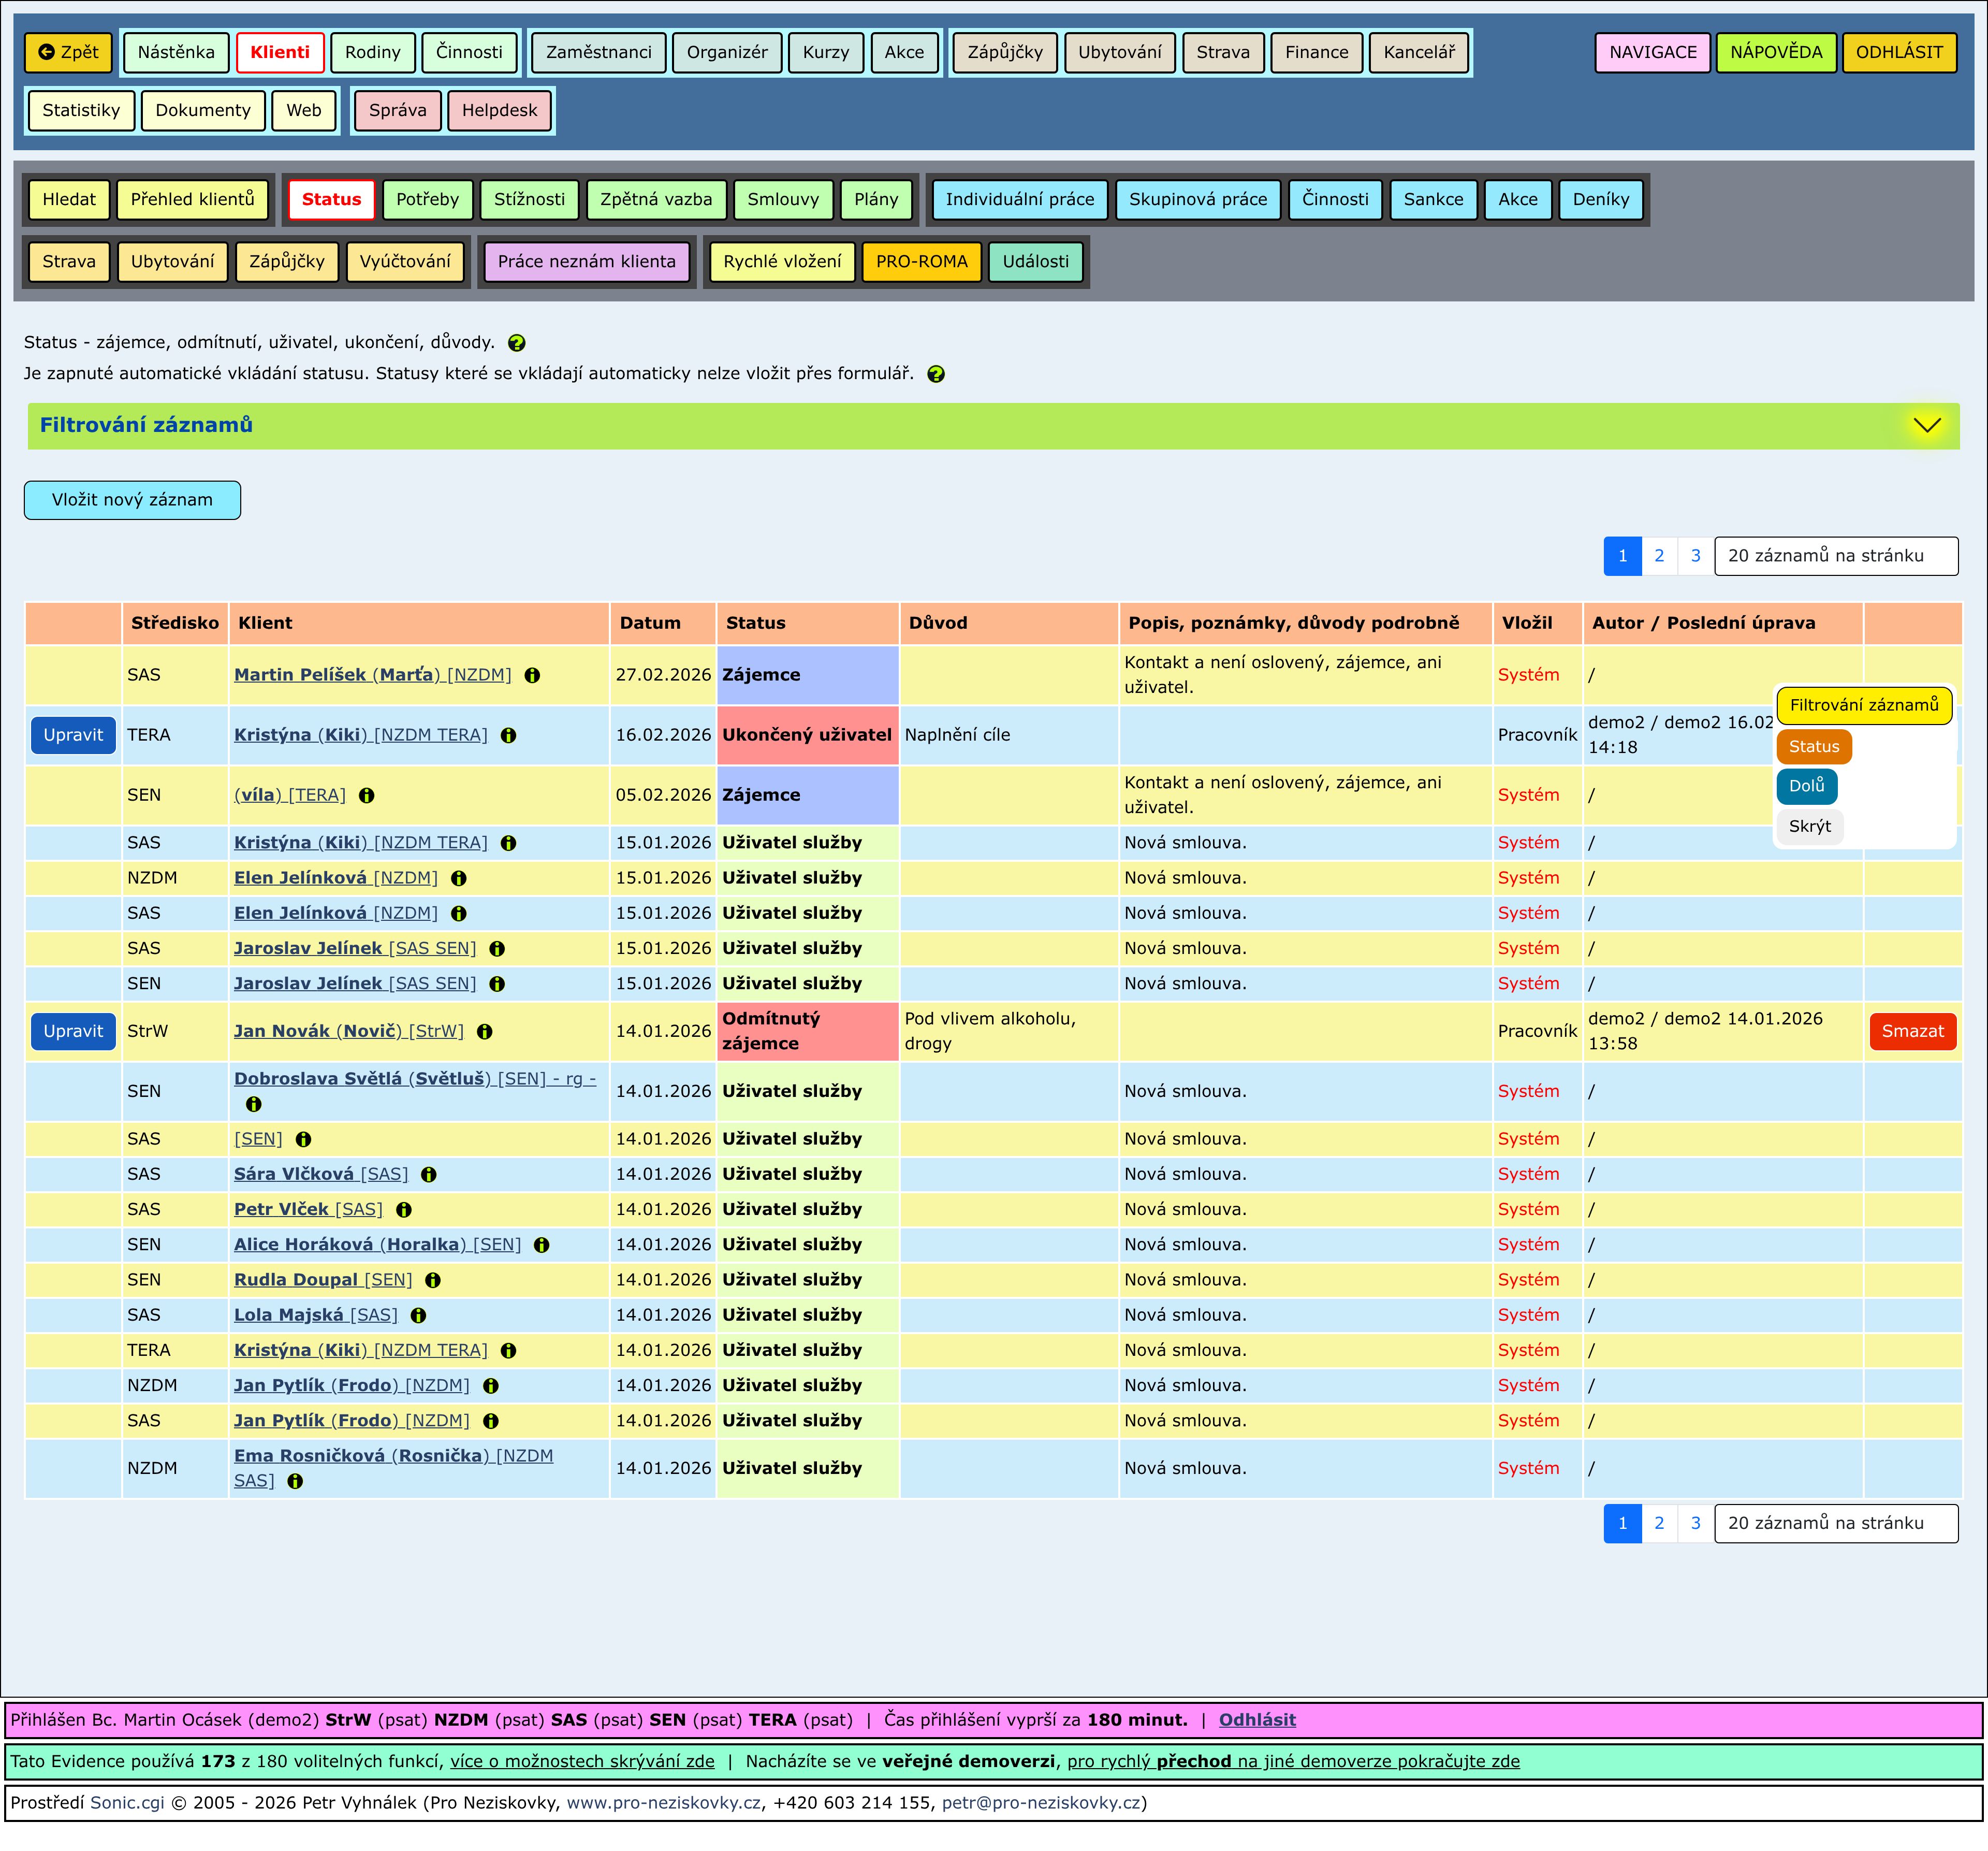Click the help icon after status description
1988x1851 pixels.
click(x=516, y=343)
